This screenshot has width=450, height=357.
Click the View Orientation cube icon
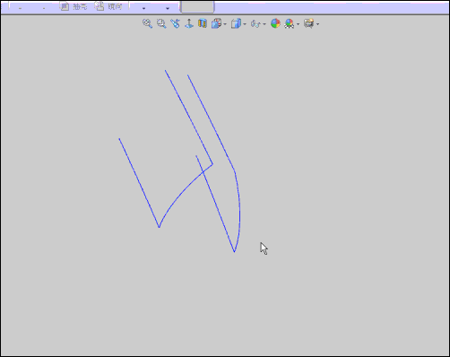[x=216, y=23]
